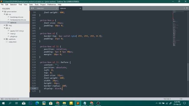Collapse the price-section folder arrow
189x106 pixels.
click(x=3, y=11)
